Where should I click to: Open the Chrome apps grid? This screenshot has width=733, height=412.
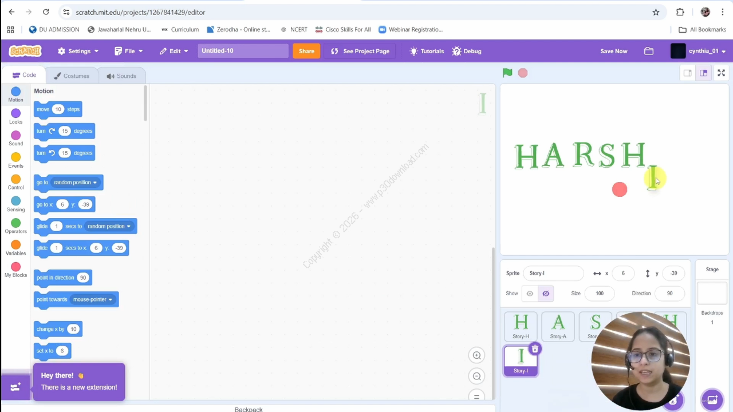click(x=10, y=30)
